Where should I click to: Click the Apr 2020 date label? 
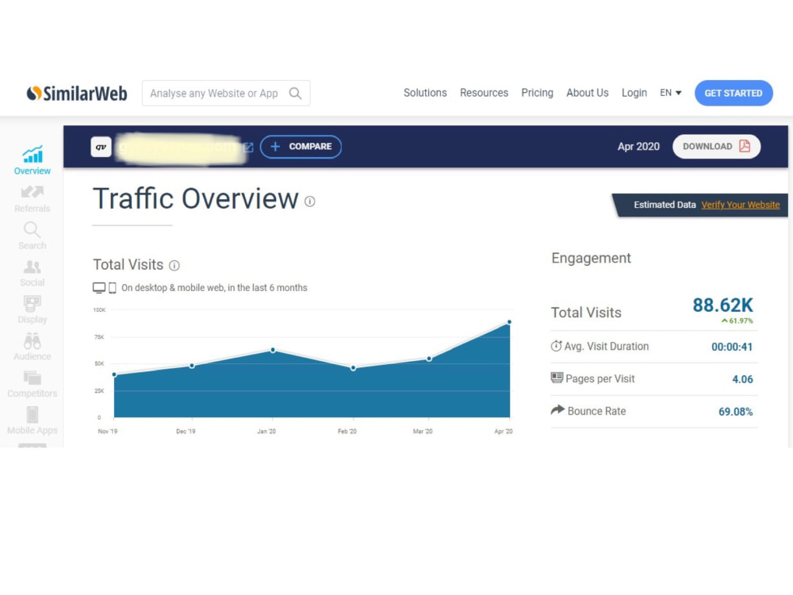click(x=638, y=147)
